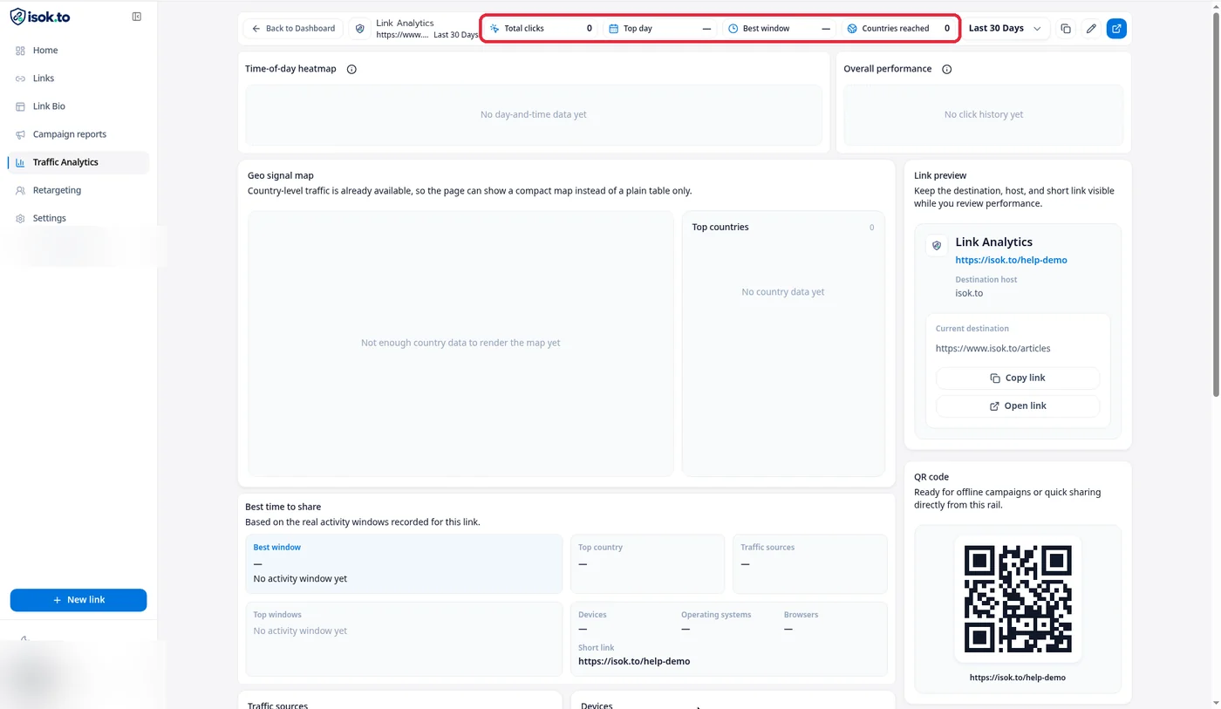Image resolution: width=1221 pixels, height=709 pixels.
Task: Show Time-of-day heatmap info icon
Action: [351, 69]
